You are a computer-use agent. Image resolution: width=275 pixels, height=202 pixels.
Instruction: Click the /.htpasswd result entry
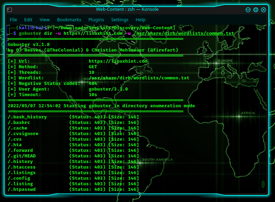click(22, 189)
